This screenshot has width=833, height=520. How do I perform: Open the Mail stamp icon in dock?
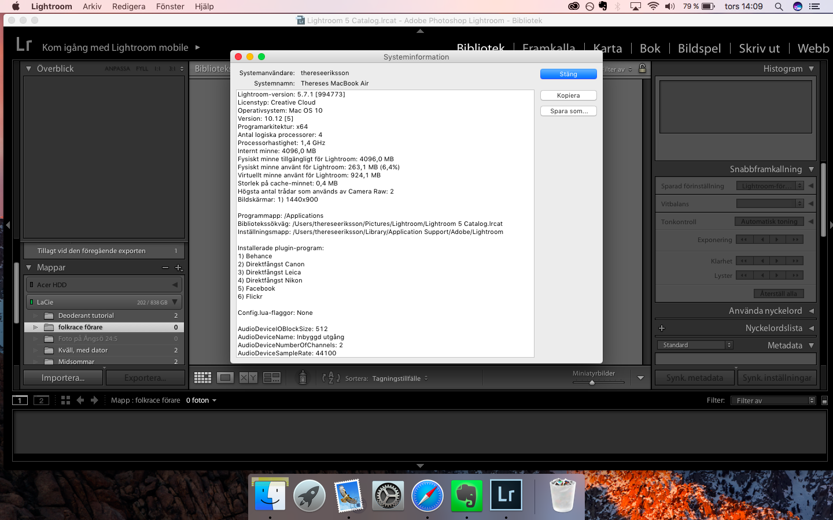[x=349, y=495]
